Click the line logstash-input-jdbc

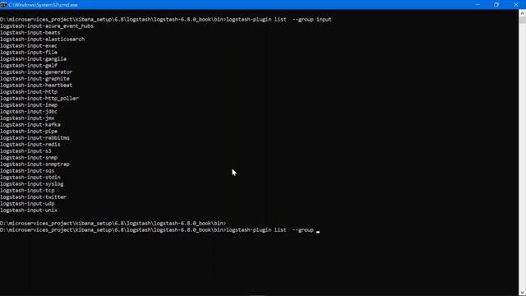pos(29,112)
